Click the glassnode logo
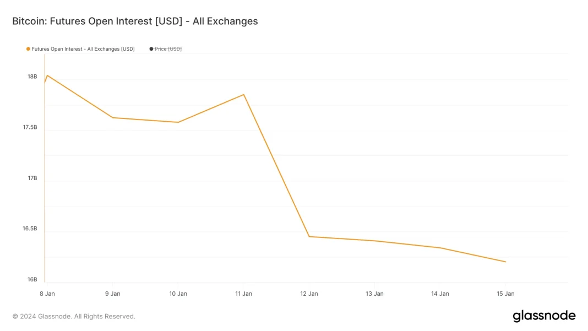This screenshot has height=331, width=588. pyautogui.click(x=544, y=316)
